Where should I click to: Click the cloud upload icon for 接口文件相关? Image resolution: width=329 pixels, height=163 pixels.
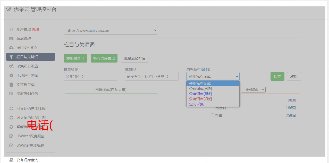click(11, 48)
